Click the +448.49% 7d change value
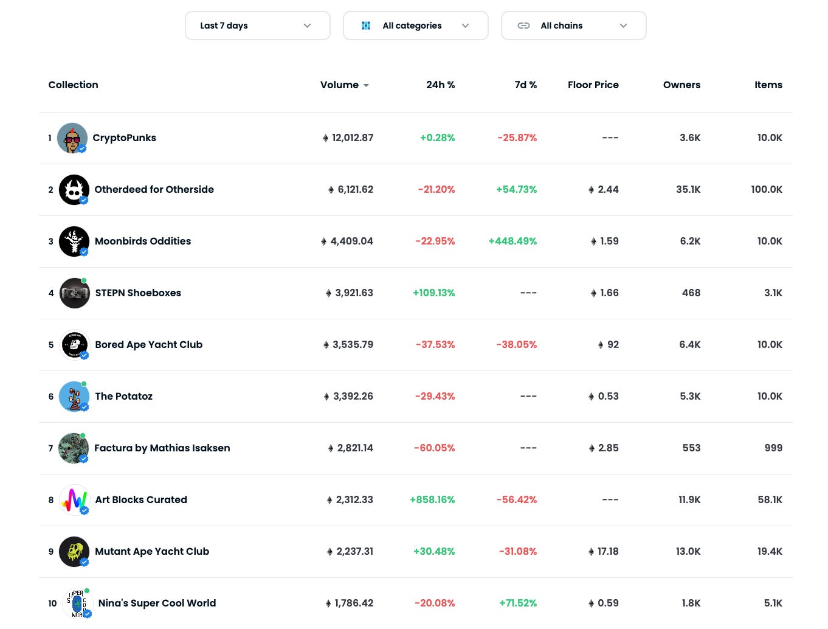Viewport: 828px width, 629px height. [x=512, y=242]
